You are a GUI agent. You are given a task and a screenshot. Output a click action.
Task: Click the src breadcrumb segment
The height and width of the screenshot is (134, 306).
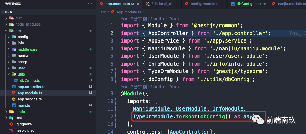(103, 12)
